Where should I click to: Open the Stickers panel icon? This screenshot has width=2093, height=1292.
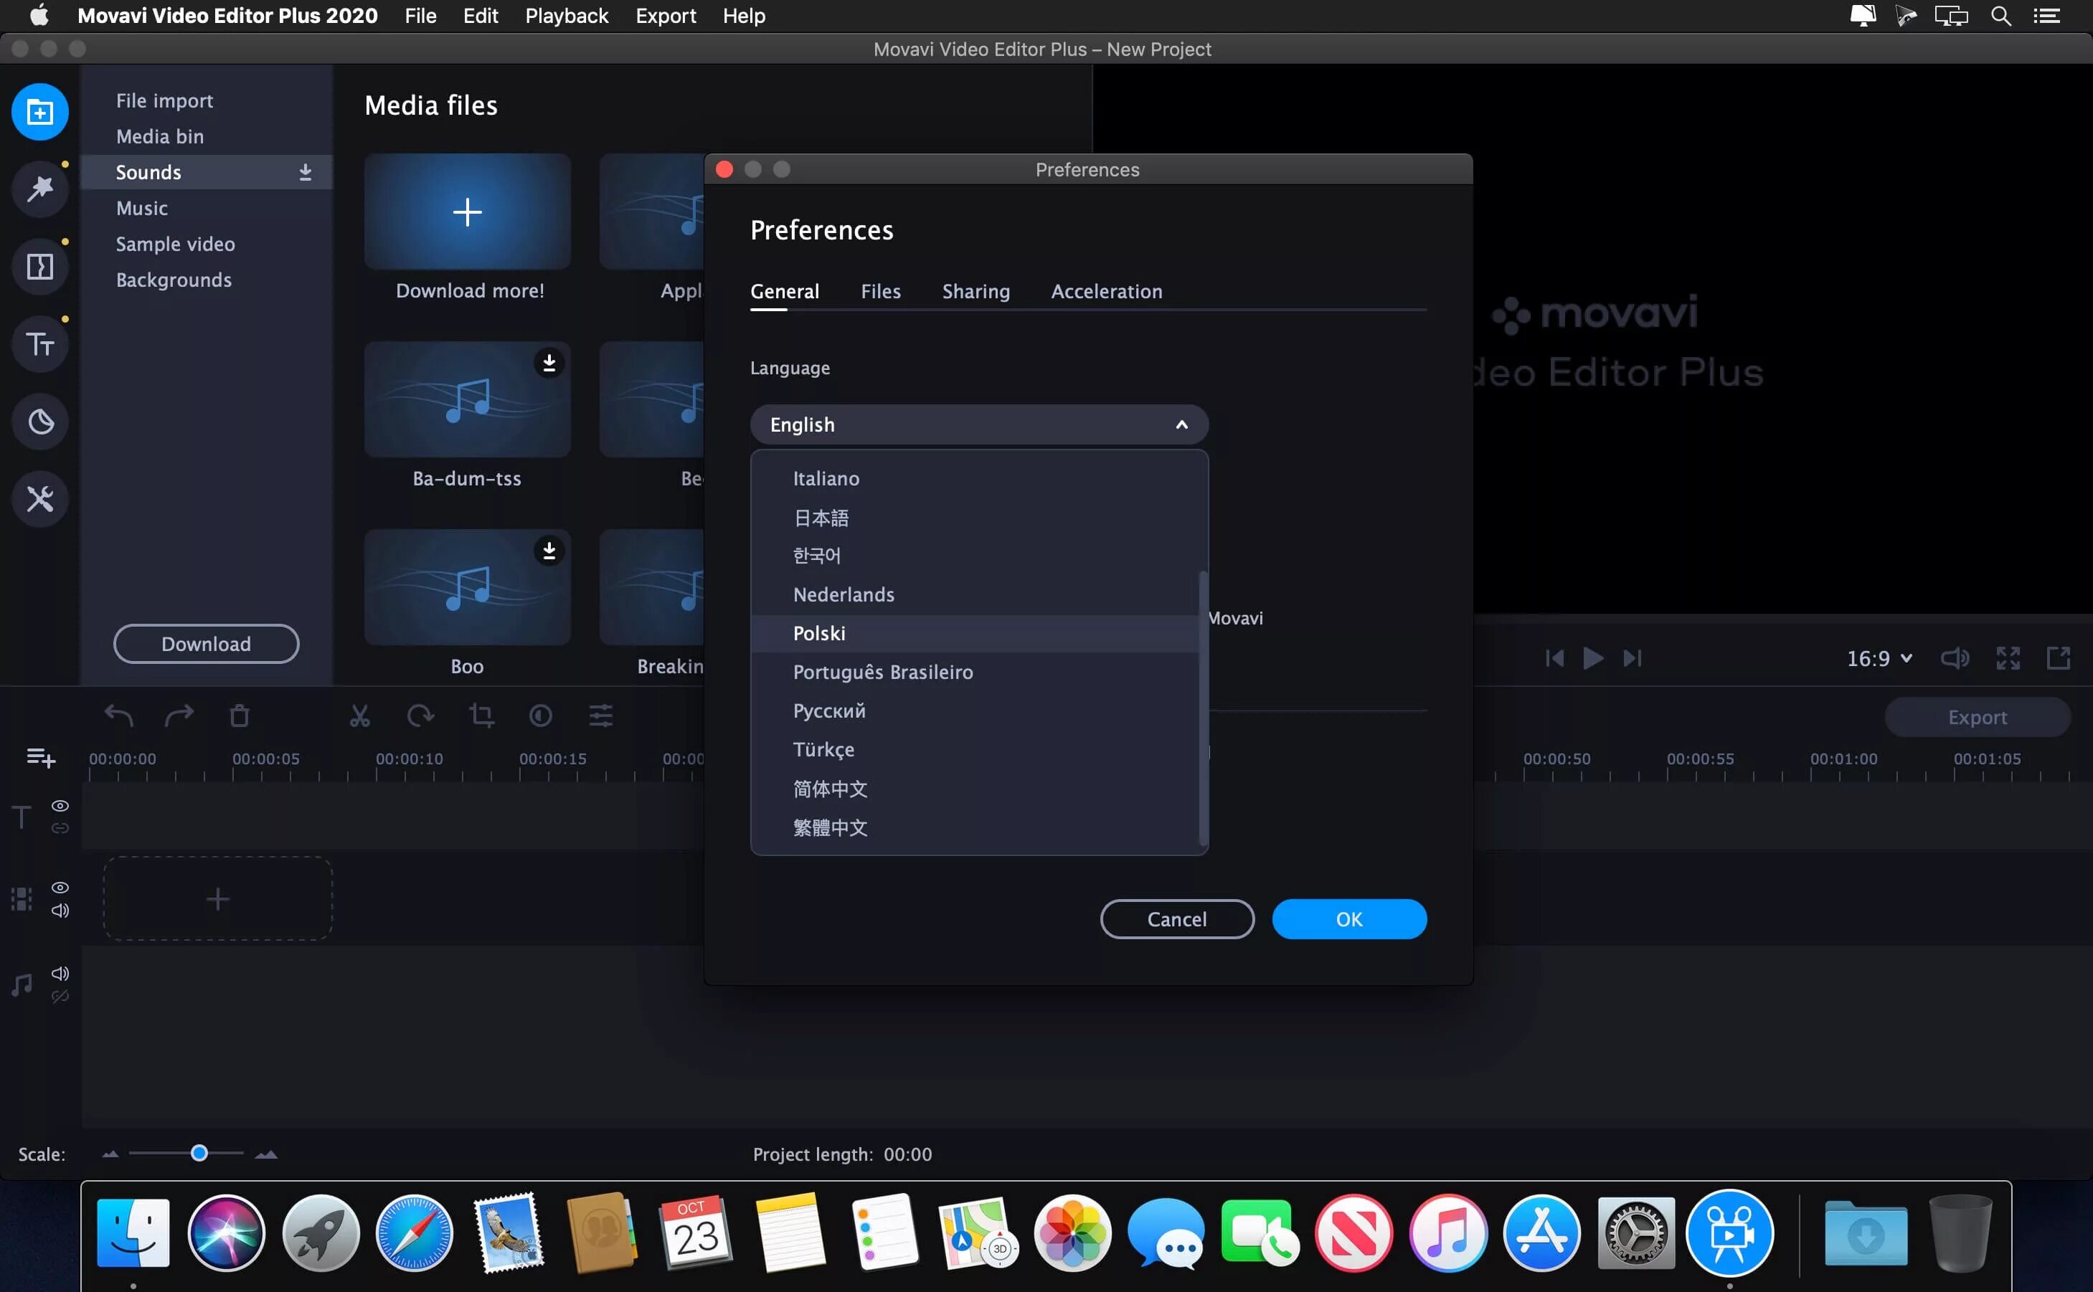point(39,422)
